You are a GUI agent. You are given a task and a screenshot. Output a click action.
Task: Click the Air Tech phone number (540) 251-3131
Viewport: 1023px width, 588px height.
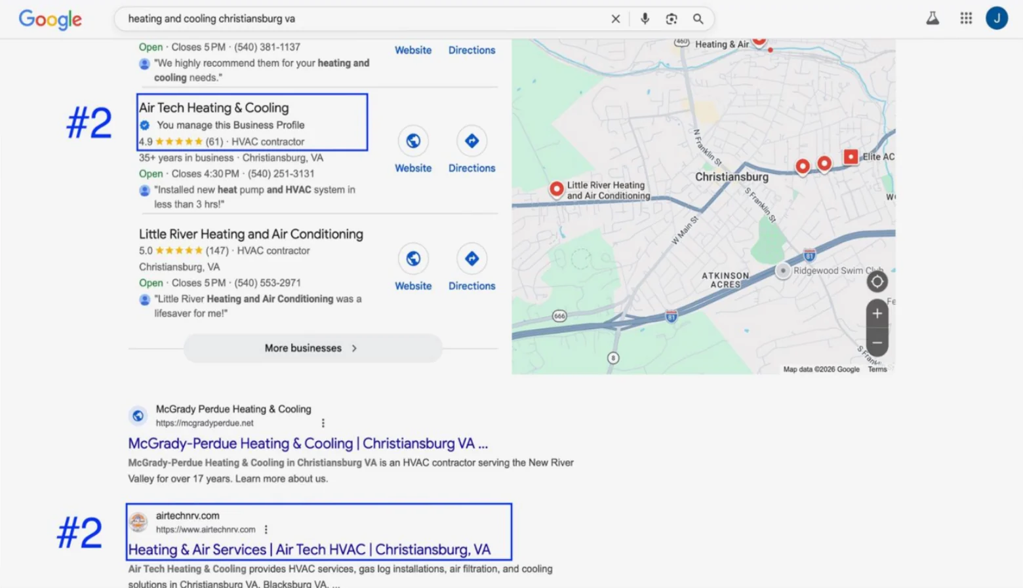tap(281, 174)
